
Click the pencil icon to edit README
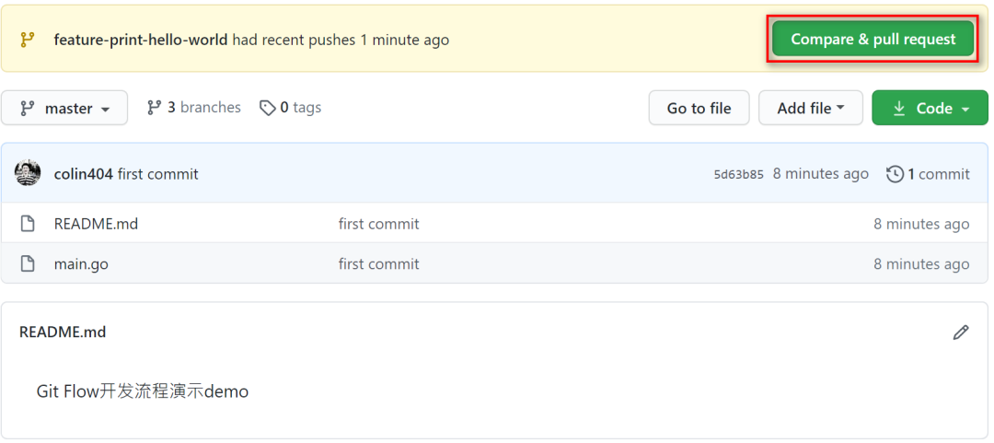961,332
